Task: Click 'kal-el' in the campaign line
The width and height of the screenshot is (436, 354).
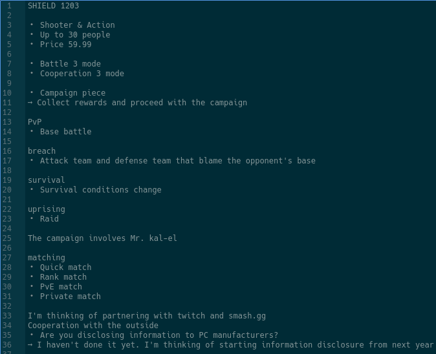Action: 163,238
